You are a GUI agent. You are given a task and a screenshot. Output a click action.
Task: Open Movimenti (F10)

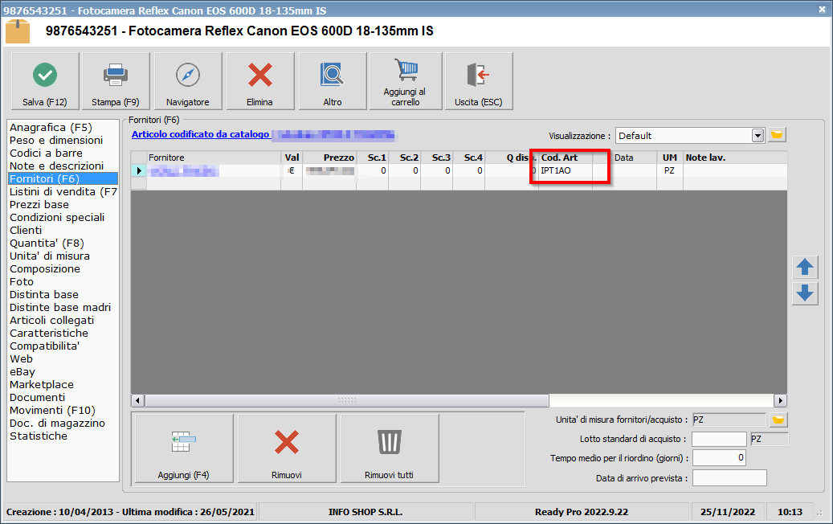click(52, 410)
